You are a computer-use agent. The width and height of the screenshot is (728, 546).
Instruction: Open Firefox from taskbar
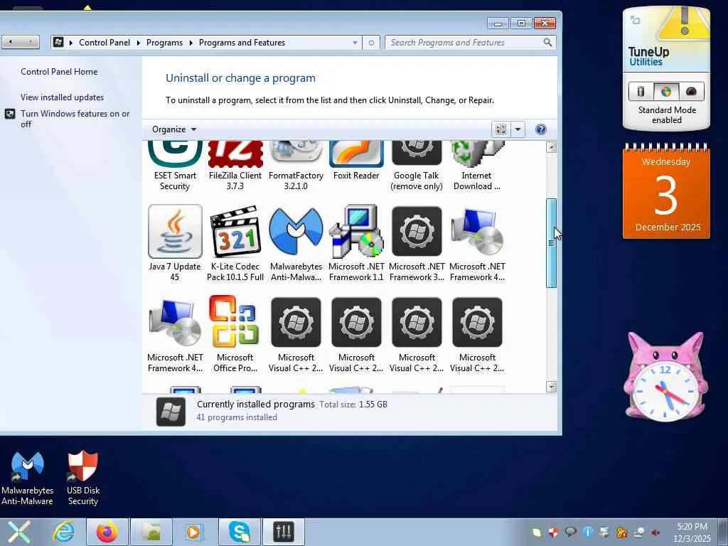[x=107, y=532]
